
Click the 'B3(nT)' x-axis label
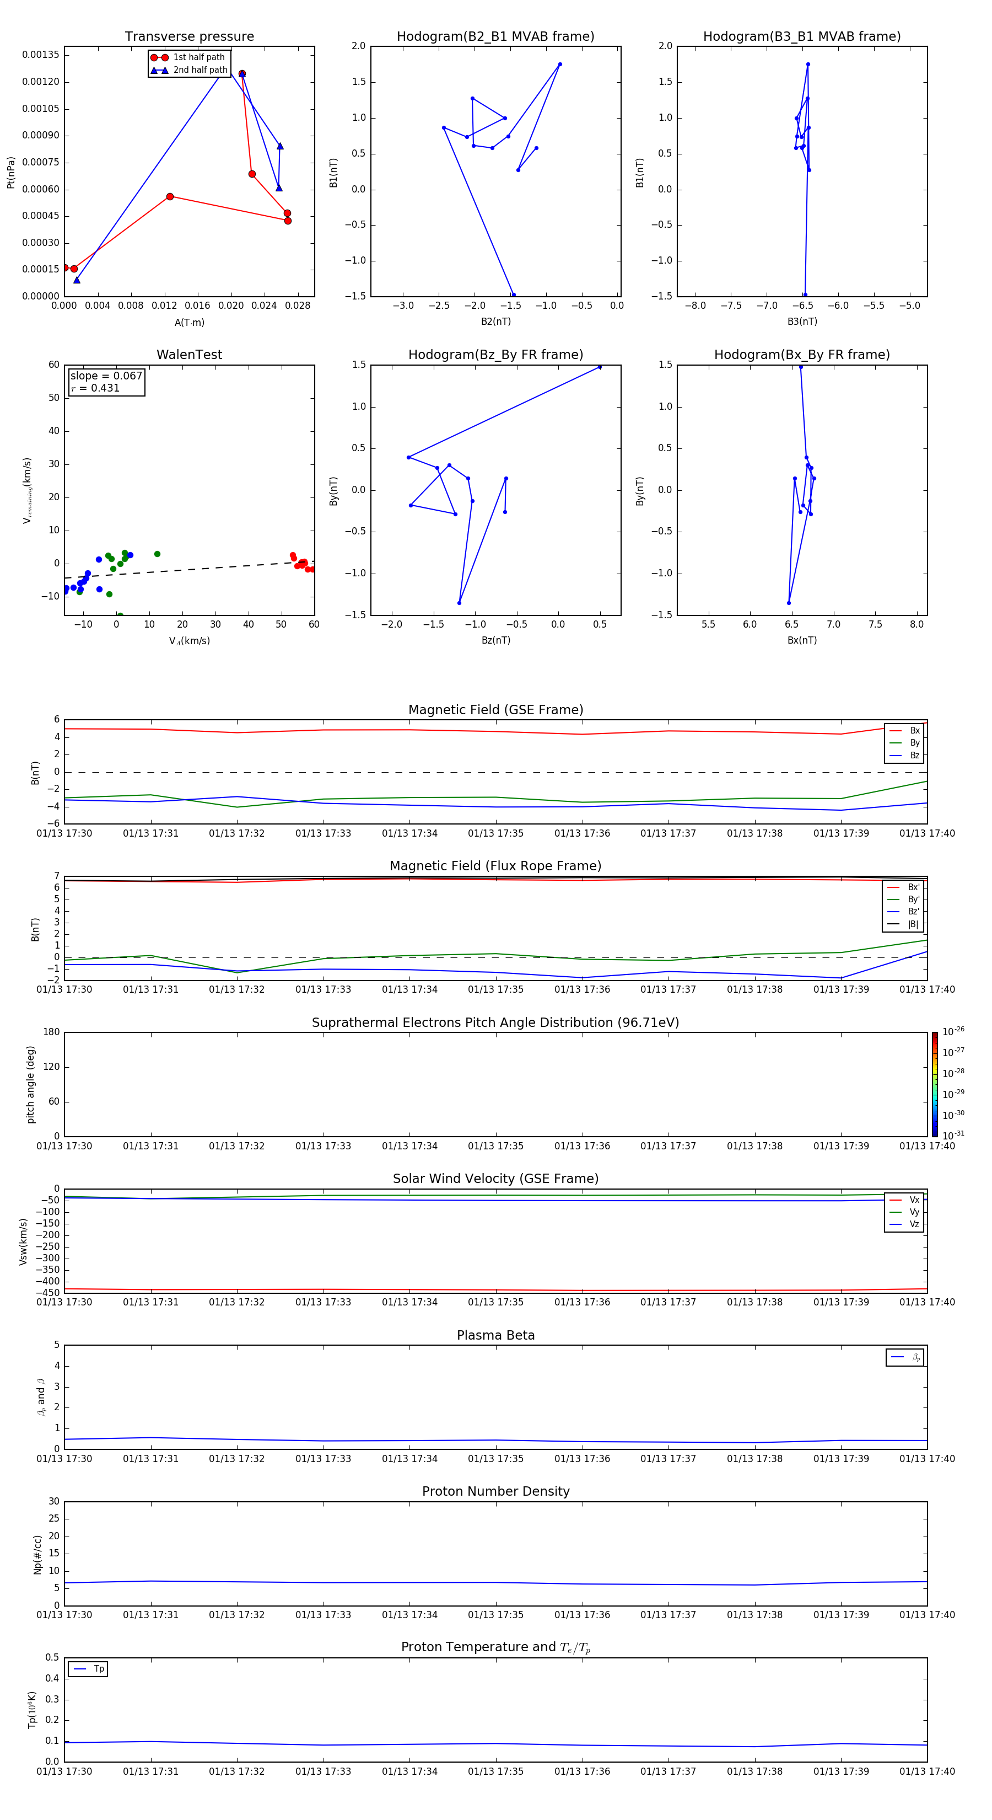[x=802, y=322]
